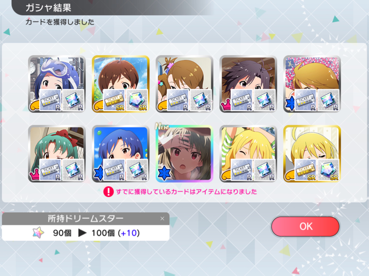Image resolution: width=369 pixels, height=276 pixels.
Task: Select the NEW card with red-eyed girl
Action: (x=184, y=154)
